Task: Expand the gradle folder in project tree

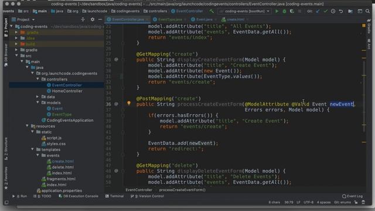Action: pyautogui.click(x=16, y=50)
